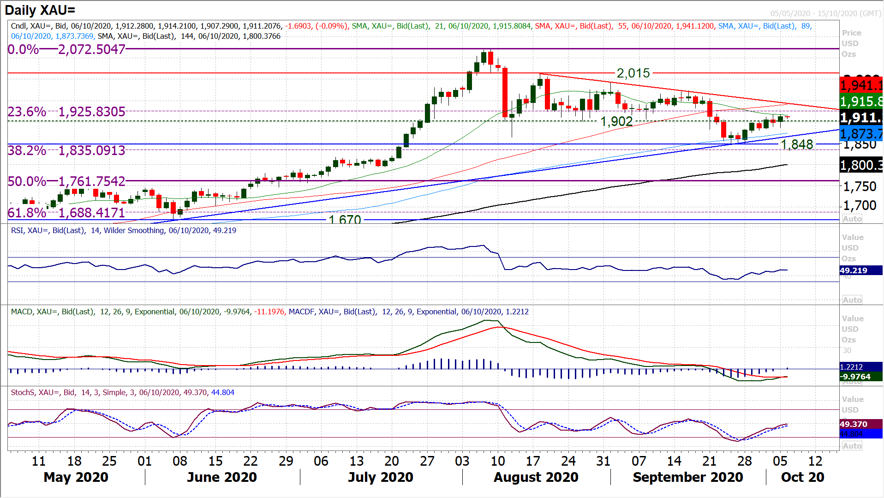Click the 1,750 price axis label
This screenshot has height=498, width=884.
tap(860, 186)
